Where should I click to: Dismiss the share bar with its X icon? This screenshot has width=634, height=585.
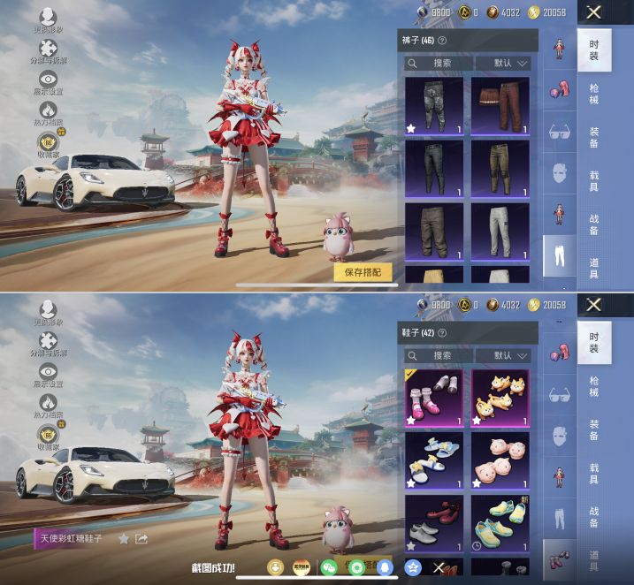click(x=439, y=567)
